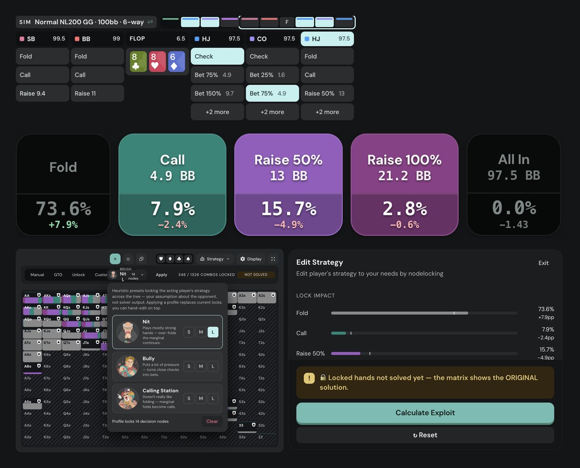
Task: Click the Raise 50% 13 BB card
Action: click(x=289, y=185)
